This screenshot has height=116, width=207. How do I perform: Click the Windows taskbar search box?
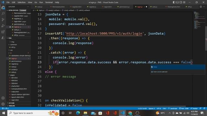point(33,113)
